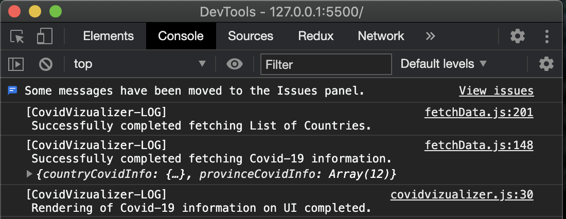Switch to the Network tab
The width and height of the screenshot is (566, 219).
coord(381,36)
